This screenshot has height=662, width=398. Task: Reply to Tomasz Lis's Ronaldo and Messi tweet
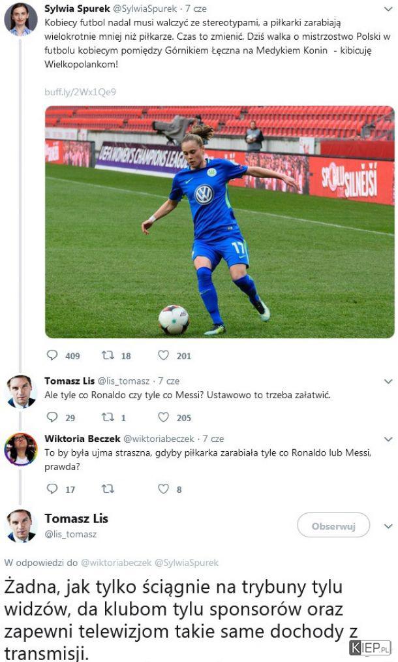[x=52, y=417]
